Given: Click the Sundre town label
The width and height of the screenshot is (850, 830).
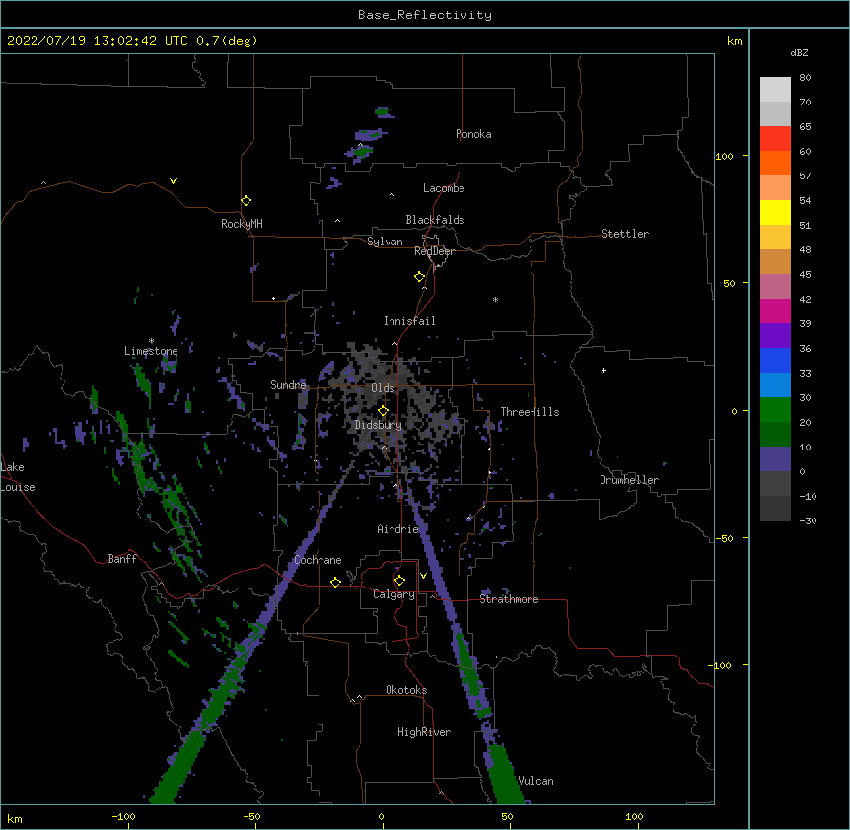Looking at the screenshot, I should 288,385.
